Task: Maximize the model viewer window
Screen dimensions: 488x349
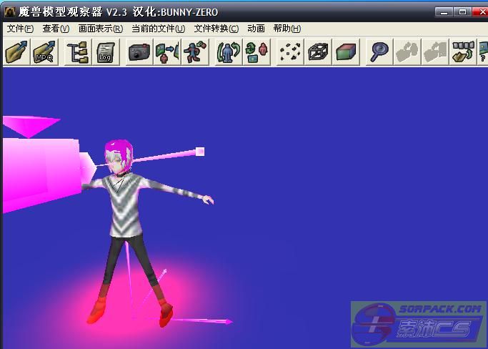Action: click(462, 11)
